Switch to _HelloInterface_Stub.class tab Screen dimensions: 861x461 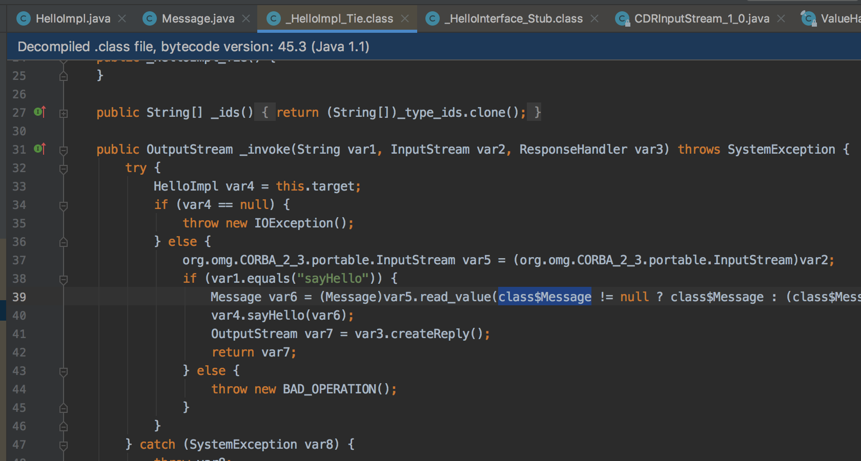click(x=514, y=18)
